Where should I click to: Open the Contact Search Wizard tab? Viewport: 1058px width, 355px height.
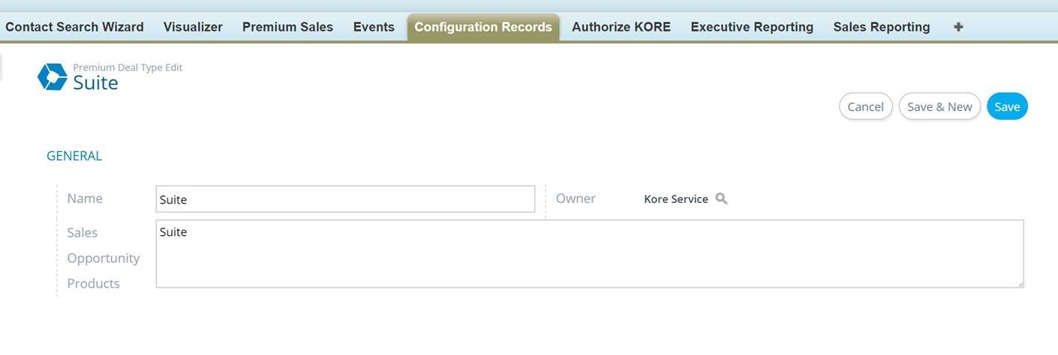74,27
